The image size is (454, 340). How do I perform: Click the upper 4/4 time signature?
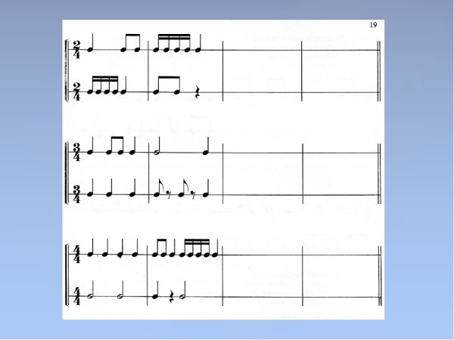pyautogui.click(x=76, y=255)
